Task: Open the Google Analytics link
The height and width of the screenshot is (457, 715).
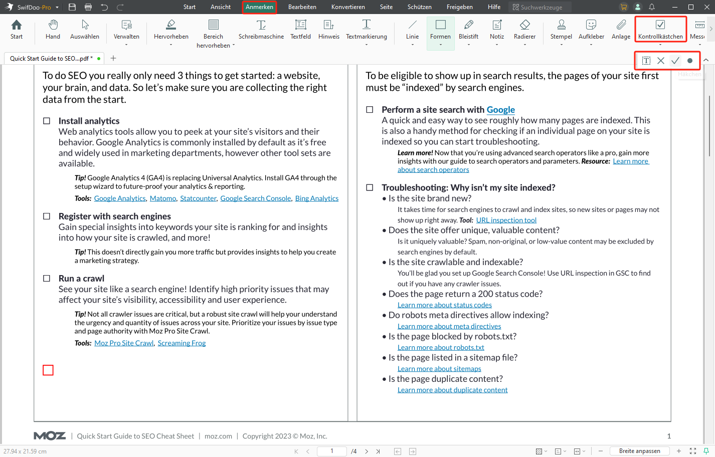Action: coord(120,198)
